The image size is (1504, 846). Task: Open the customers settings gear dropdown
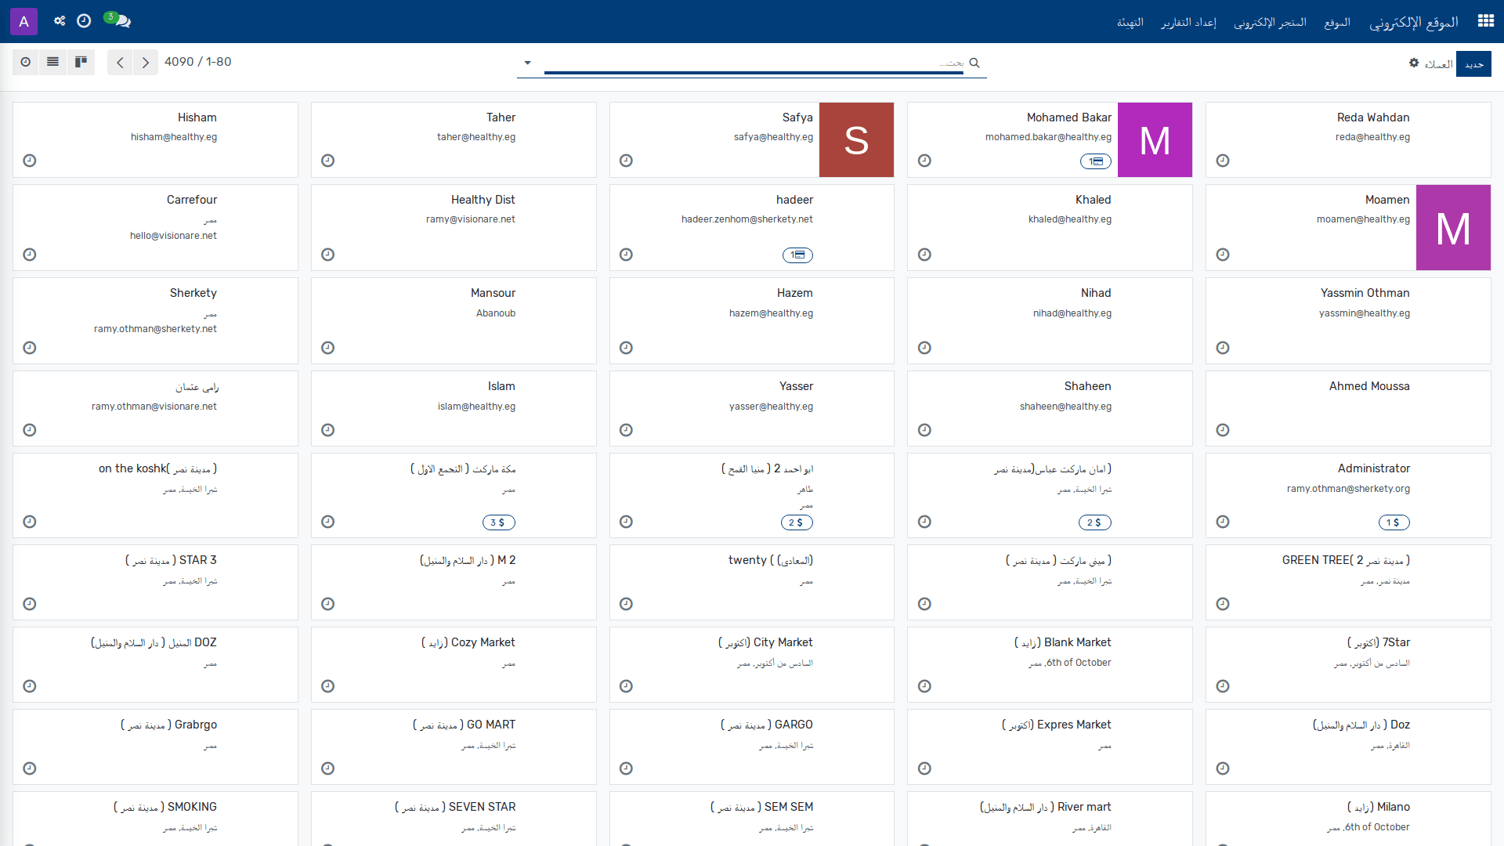pyautogui.click(x=1414, y=63)
